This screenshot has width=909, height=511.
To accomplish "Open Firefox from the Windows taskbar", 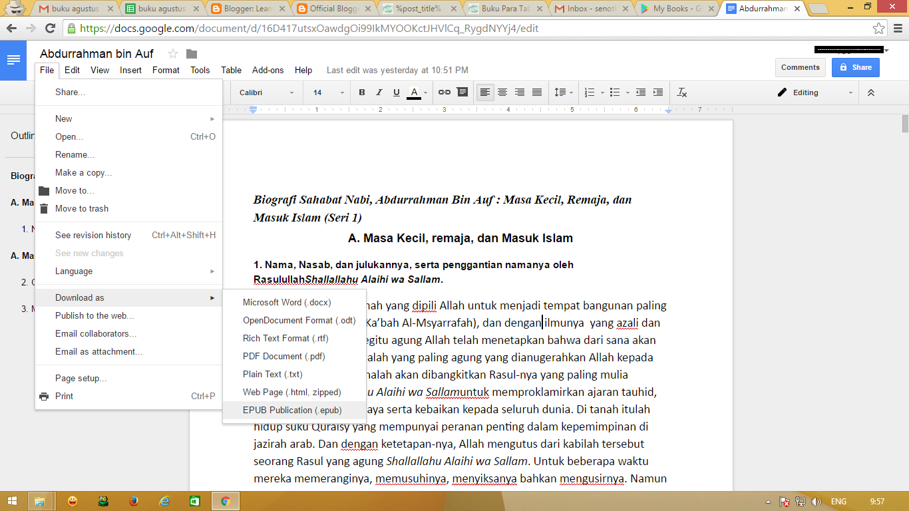I will click(133, 501).
